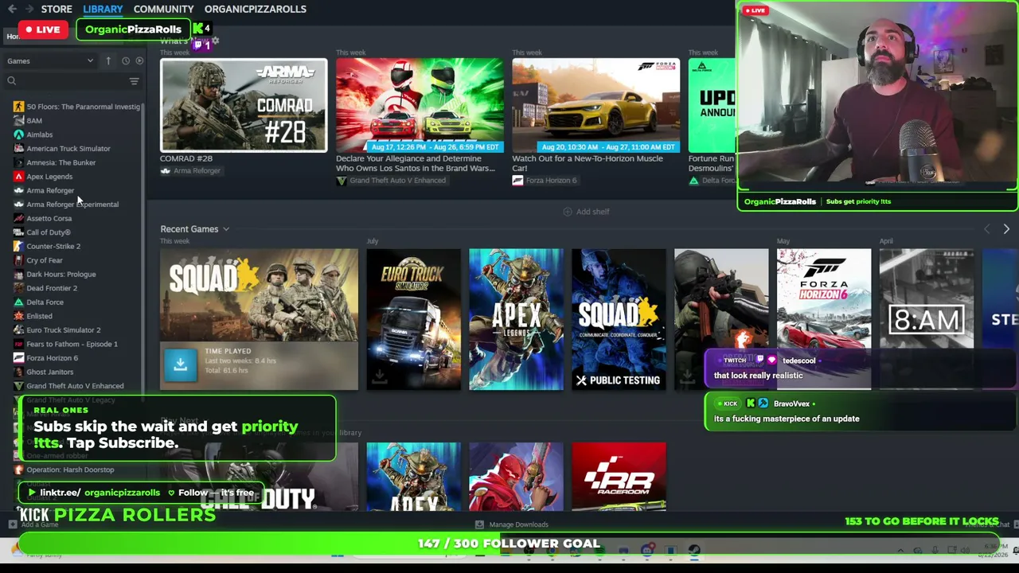This screenshot has width=1019, height=573.
Task: Select Arma Reforger in the games list
Action: click(x=50, y=190)
